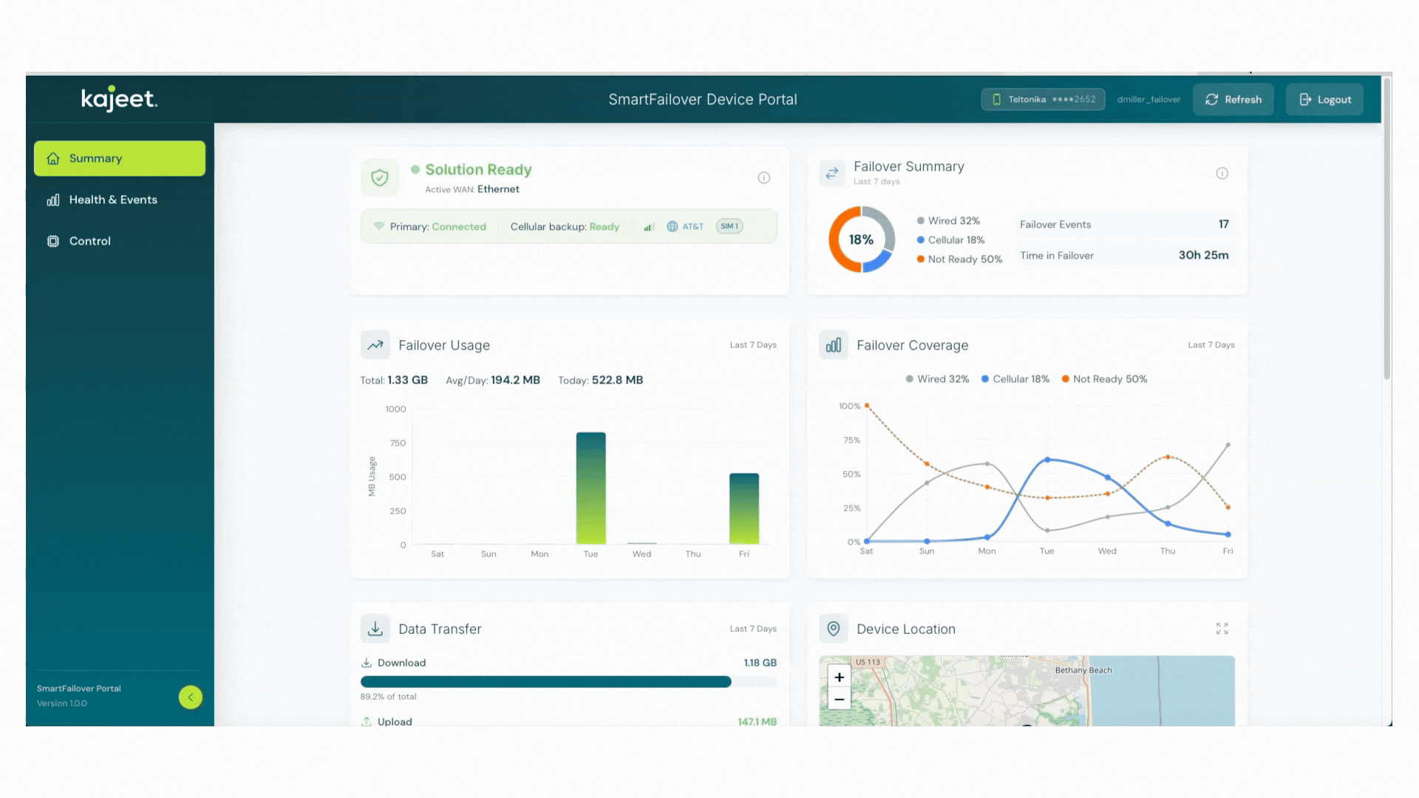Click the Refresh button
This screenshot has height=798, width=1419.
tap(1233, 99)
